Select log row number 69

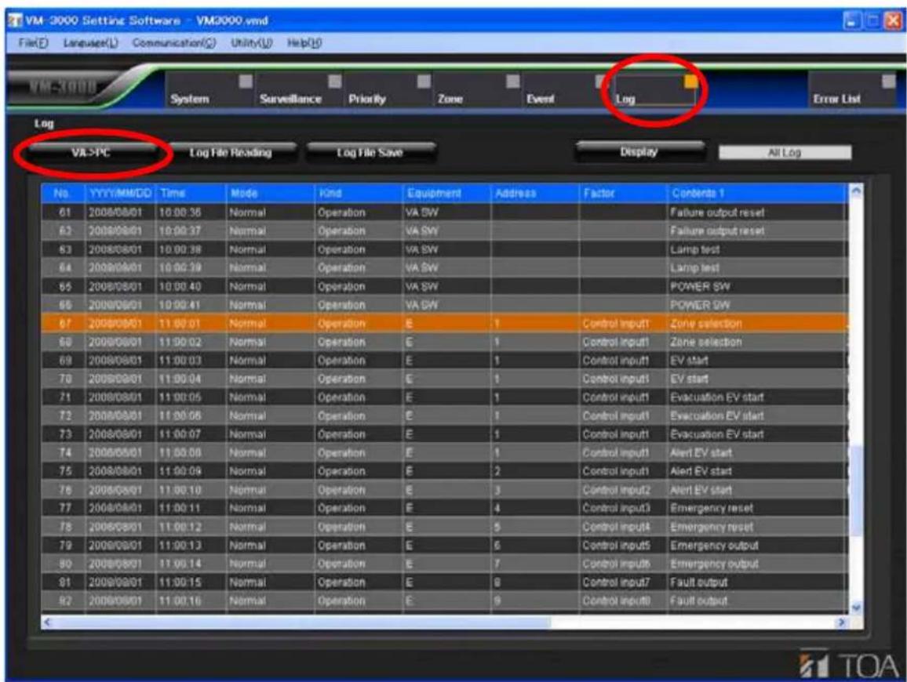pyautogui.click(x=444, y=361)
